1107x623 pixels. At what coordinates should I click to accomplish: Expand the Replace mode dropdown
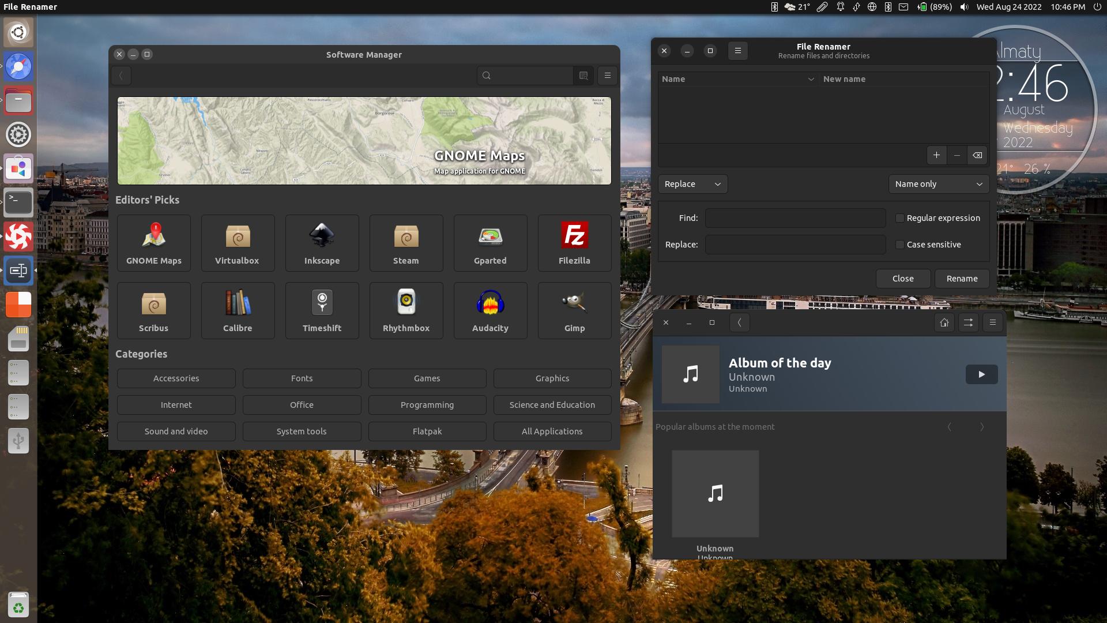coord(692,184)
